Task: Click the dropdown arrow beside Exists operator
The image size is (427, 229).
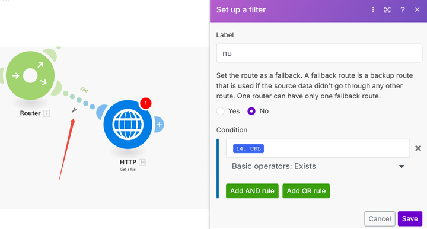Action: point(401,166)
